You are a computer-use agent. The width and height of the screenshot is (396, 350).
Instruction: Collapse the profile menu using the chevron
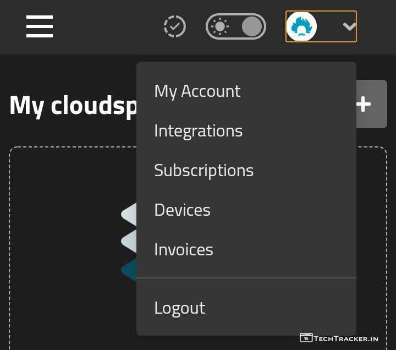[349, 26]
